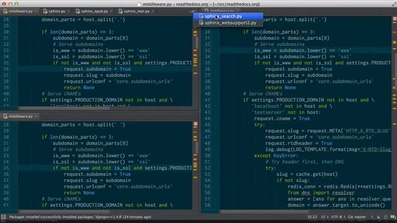Click horizontal scrollbar of the right editor pane
Image resolution: width=397 pixels, height=223 pixels.
(x=265, y=211)
